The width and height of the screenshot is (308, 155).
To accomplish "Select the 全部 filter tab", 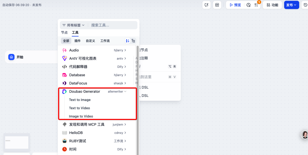I will click(66, 41).
